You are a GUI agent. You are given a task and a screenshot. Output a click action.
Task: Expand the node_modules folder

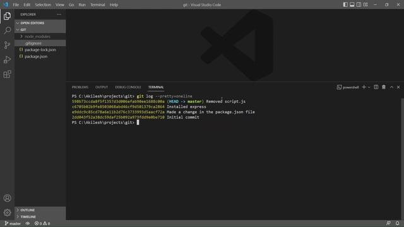(40, 37)
